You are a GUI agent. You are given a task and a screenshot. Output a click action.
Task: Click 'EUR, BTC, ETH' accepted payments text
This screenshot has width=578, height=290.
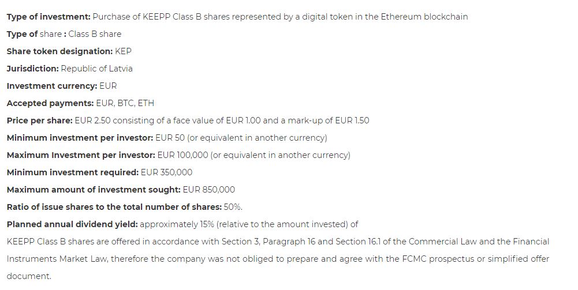pyautogui.click(x=125, y=103)
